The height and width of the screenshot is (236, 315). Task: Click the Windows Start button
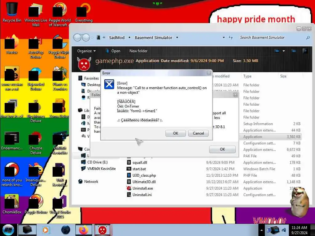(x=8, y=230)
